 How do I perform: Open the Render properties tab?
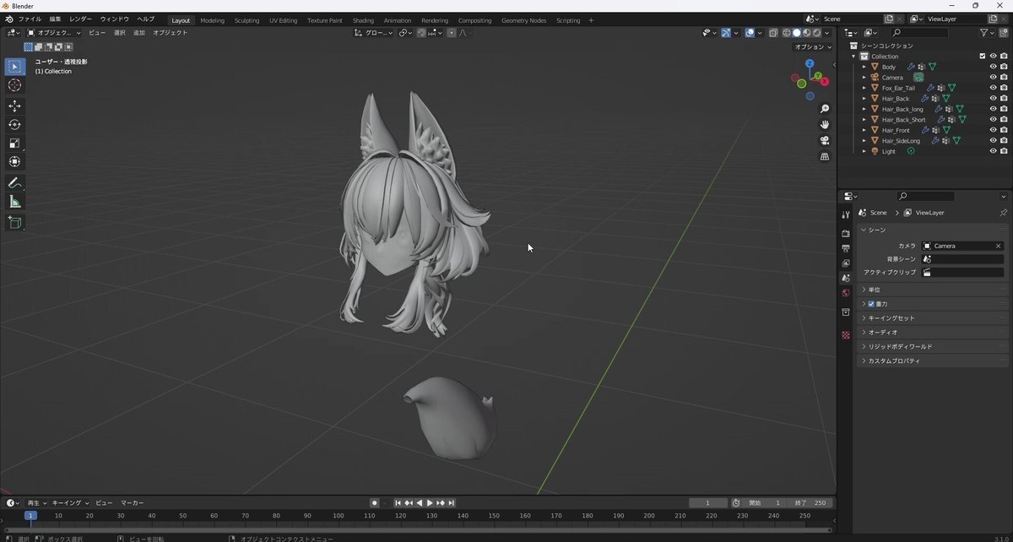[x=846, y=233]
